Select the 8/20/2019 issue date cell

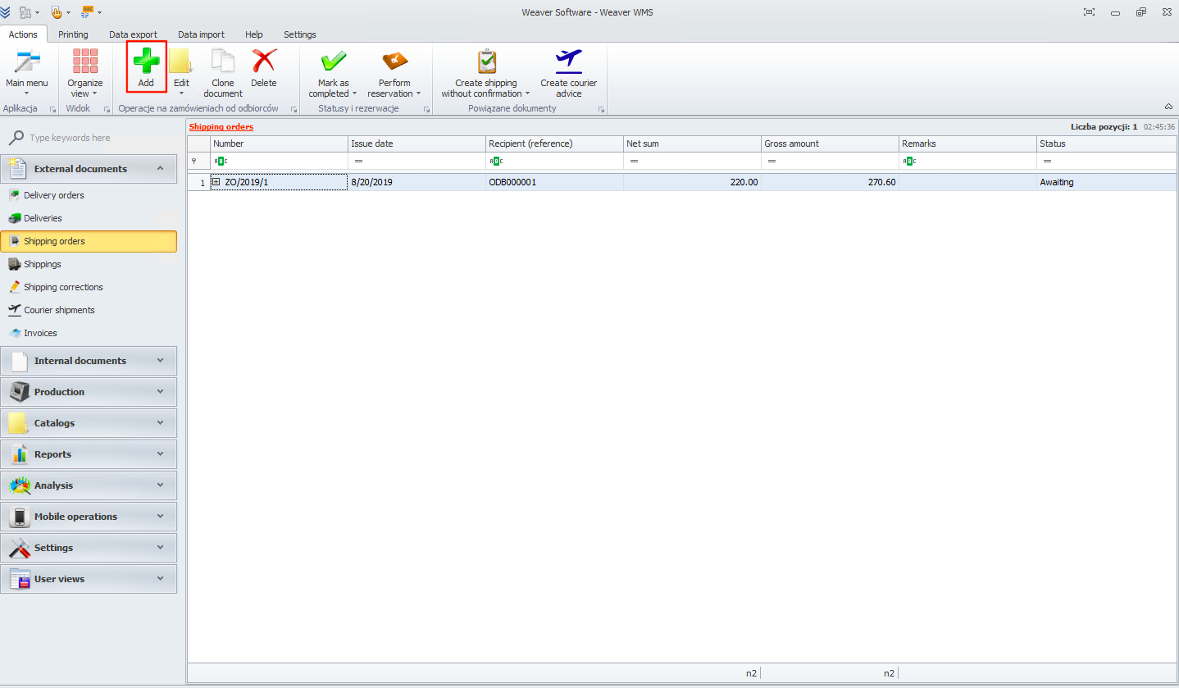click(x=417, y=182)
